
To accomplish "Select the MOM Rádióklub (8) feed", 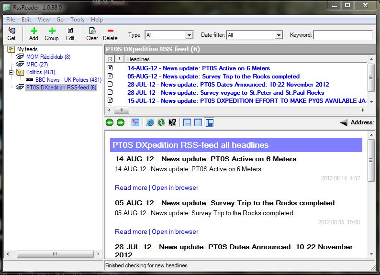I will (48, 57).
